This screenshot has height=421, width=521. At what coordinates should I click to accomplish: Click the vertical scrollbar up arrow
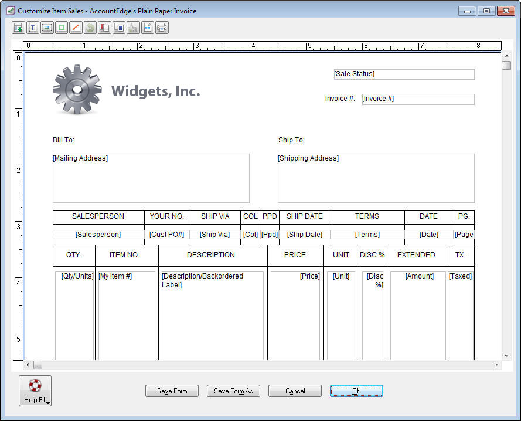pos(506,56)
